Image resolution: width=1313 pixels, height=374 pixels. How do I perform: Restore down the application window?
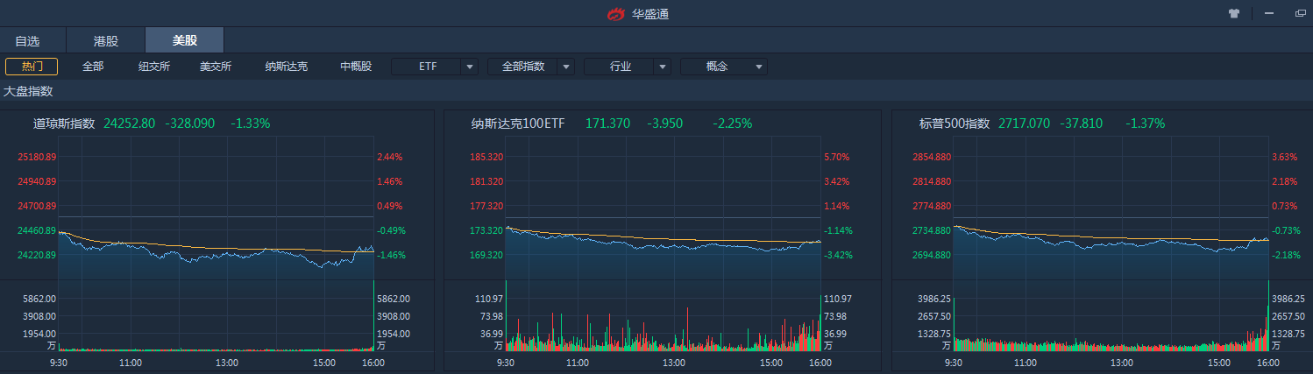(x=1300, y=13)
